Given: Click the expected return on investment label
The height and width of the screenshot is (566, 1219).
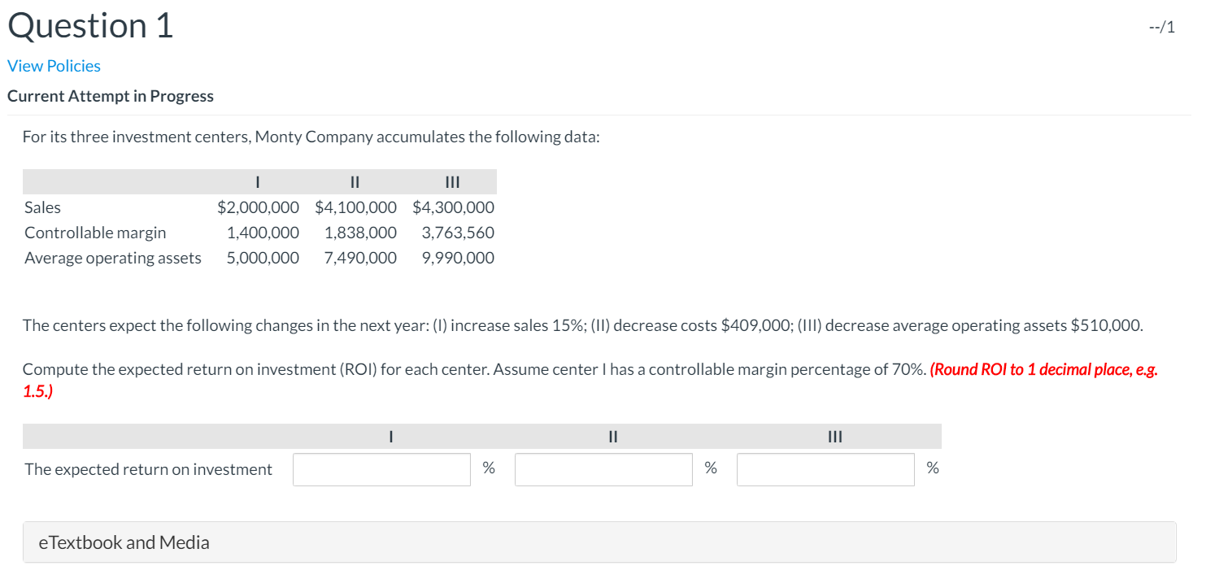Looking at the screenshot, I should [148, 468].
